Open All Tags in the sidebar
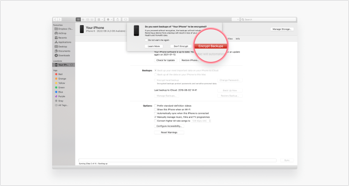Viewport: 349px width, 186px height. pos(61,105)
